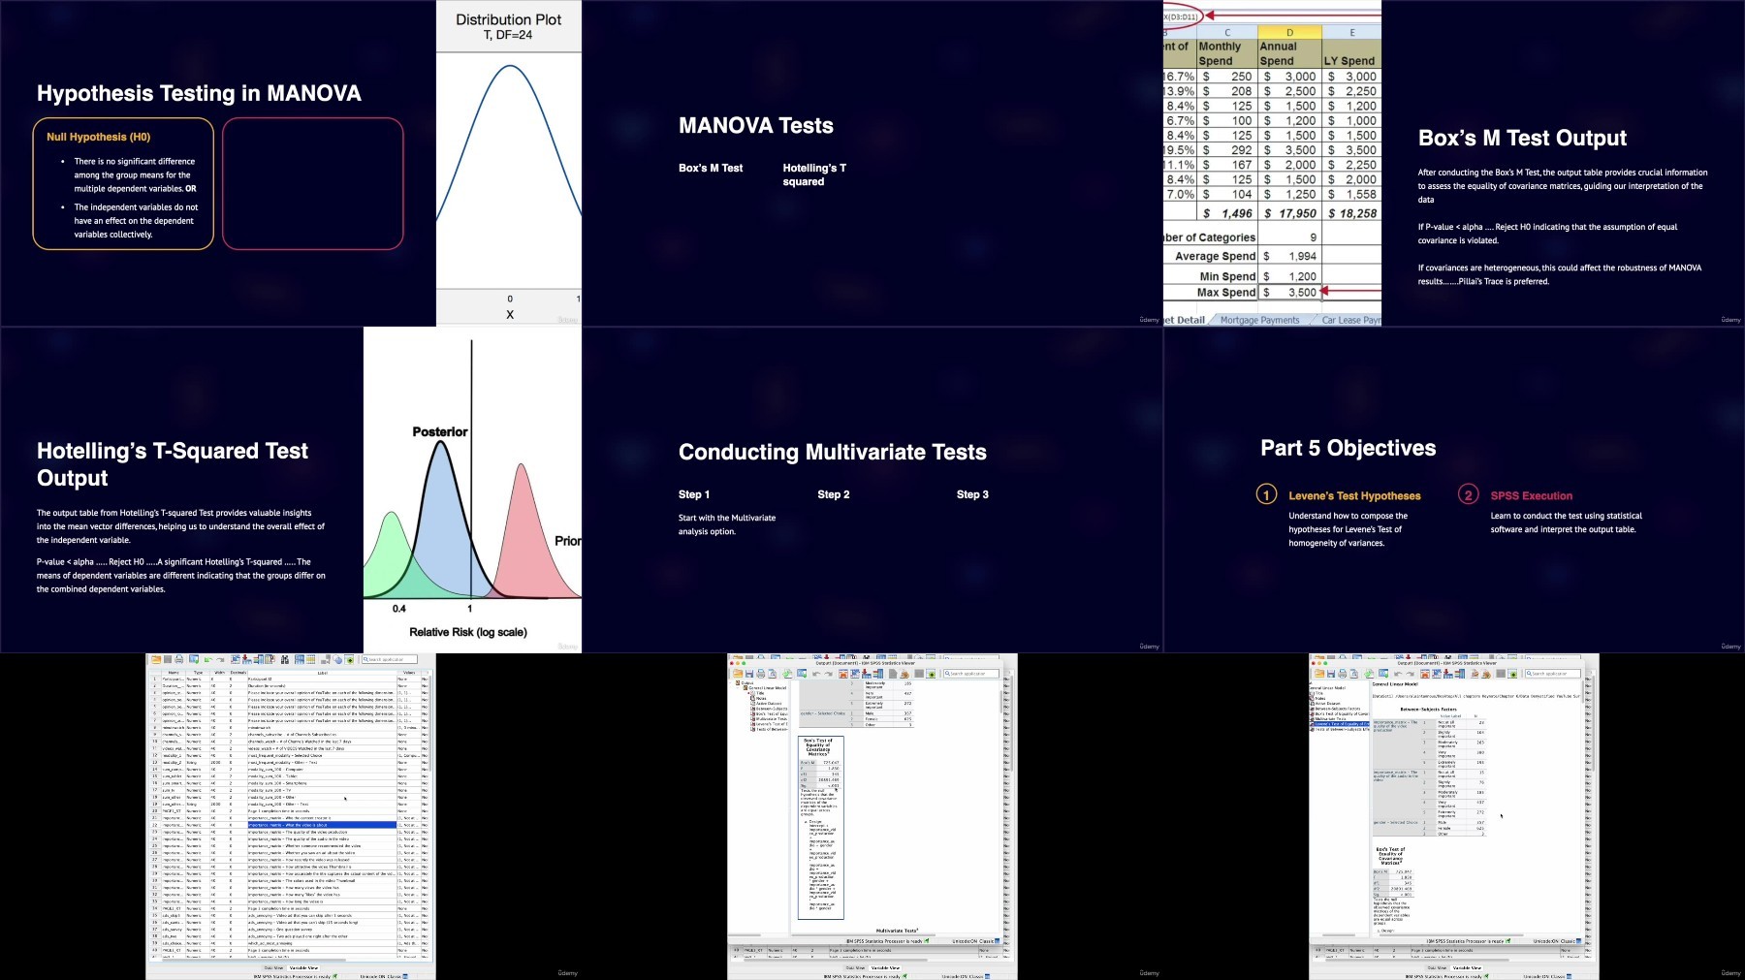The height and width of the screenshot is (980, 1745).
Task: Click 'Label' column header in variable grid
Action: coord(323,673)
